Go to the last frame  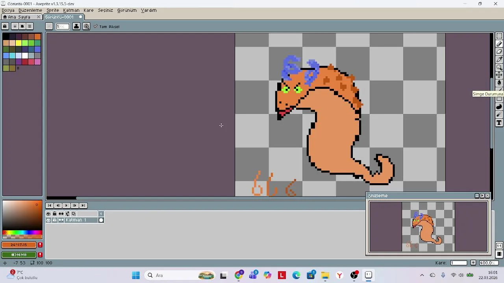click(x=83, y=206)
